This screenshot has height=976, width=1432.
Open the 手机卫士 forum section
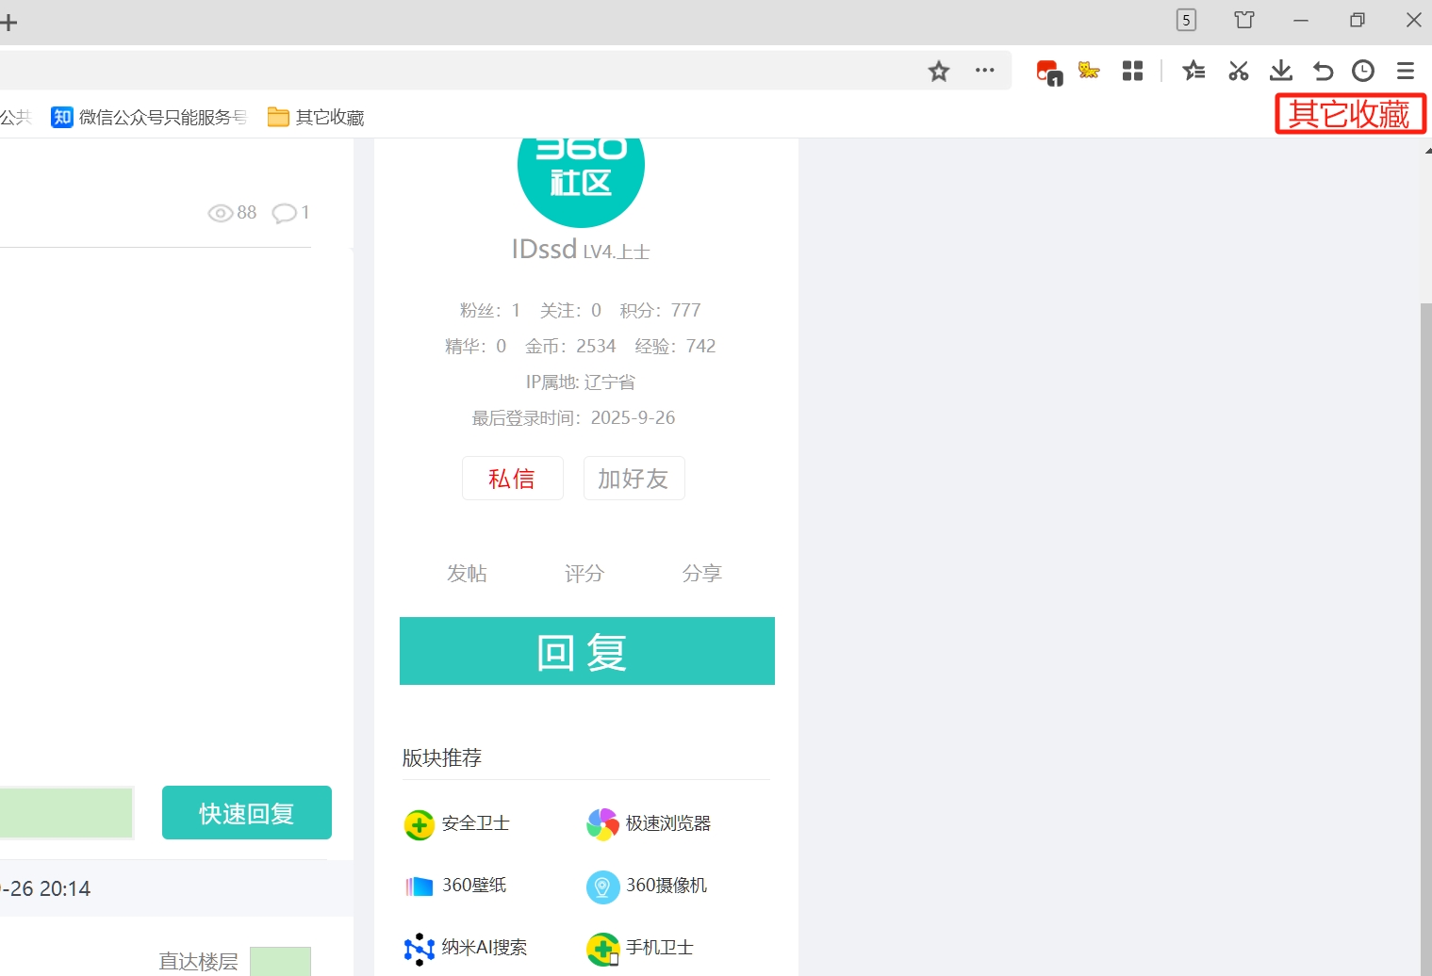tap(660, 948)
